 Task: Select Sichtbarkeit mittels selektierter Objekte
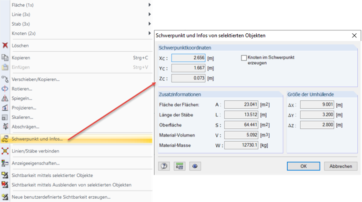coord(76,175)
